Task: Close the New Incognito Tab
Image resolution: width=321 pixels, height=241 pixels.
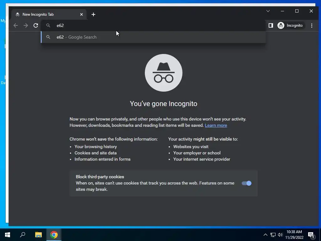Action: point(82,14)
